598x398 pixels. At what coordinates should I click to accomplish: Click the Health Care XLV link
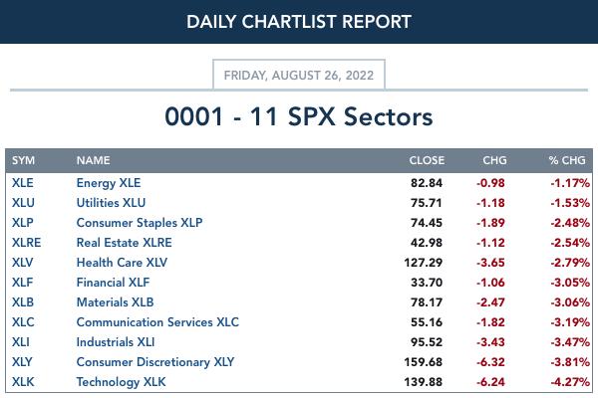pyautogui.click(x=122, y=263)
